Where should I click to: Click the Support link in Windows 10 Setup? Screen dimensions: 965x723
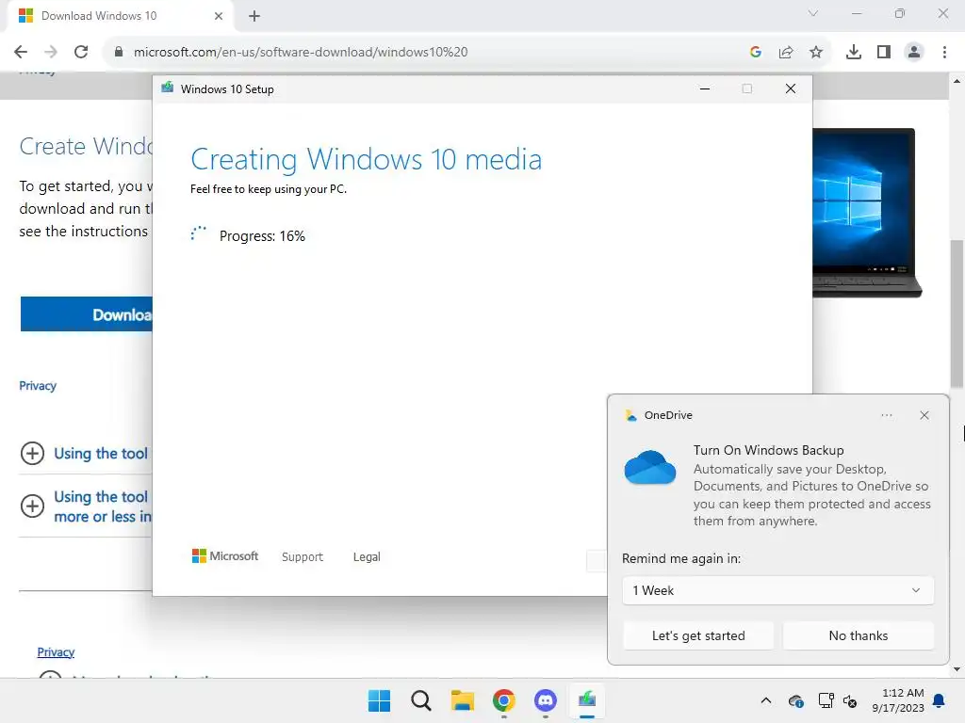[303, 557]
